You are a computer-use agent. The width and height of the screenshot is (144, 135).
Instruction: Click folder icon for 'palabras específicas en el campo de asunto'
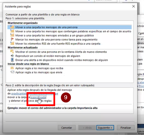[x=12, y=31]
